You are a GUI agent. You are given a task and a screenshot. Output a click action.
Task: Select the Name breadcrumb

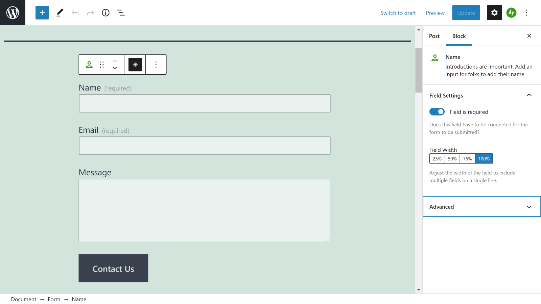coord(79,299)
